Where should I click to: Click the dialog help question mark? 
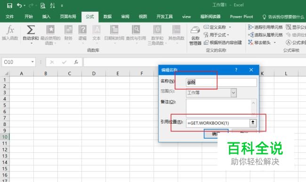(x=236, y=70)
